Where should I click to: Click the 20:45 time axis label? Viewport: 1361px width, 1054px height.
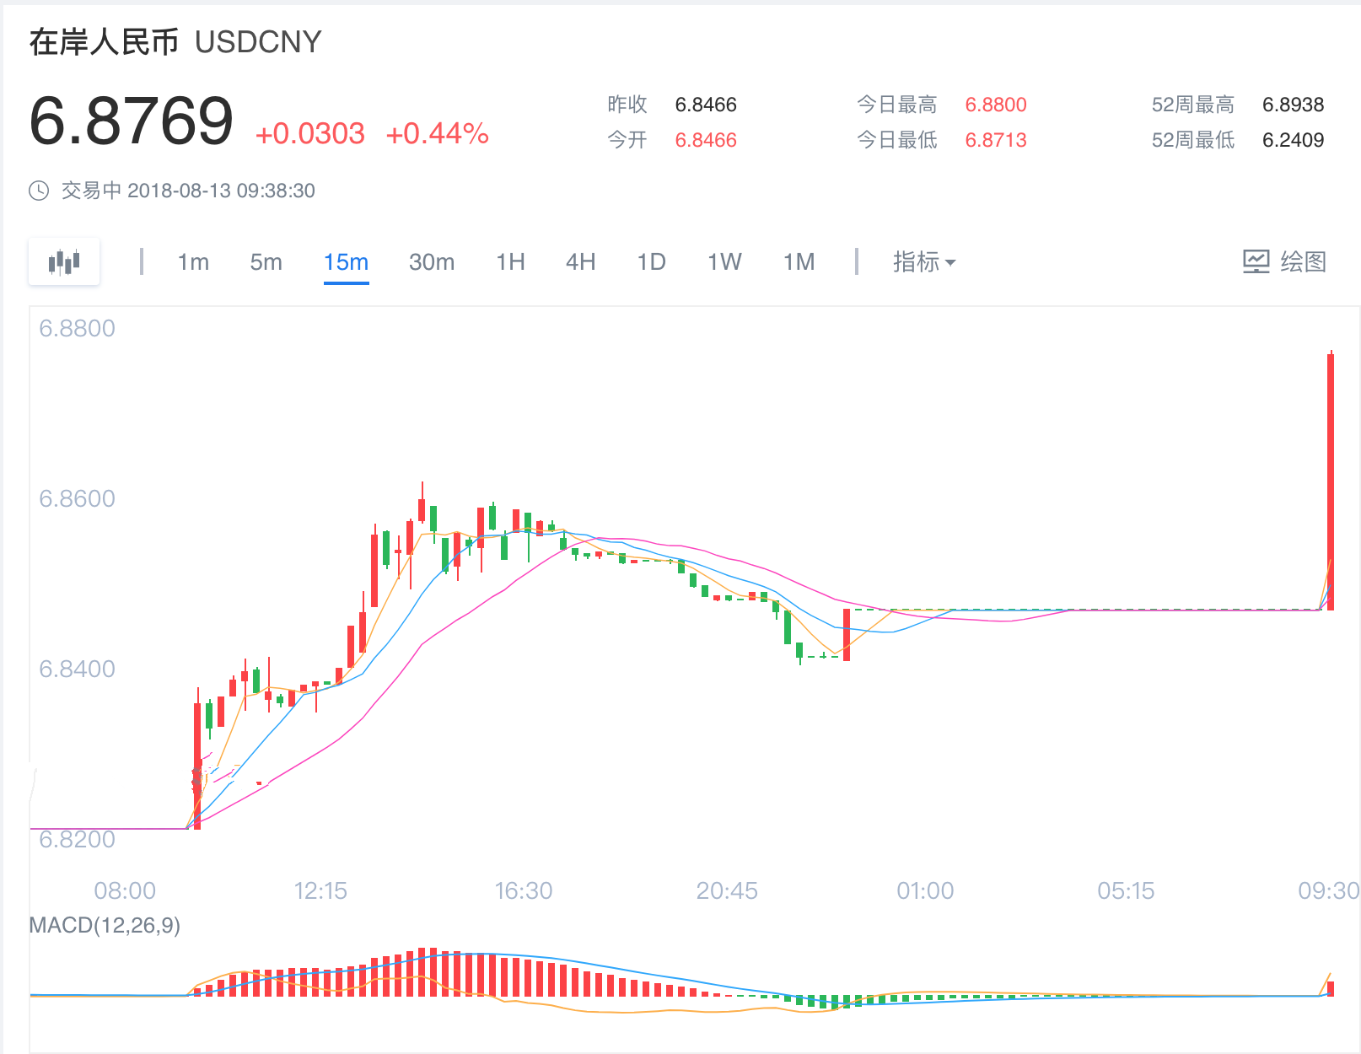tap(727, 890)
